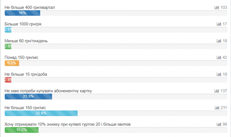Select option Більше 1000 грн/рік
This screenshot has height=137, width=231.
pos(23,24)
